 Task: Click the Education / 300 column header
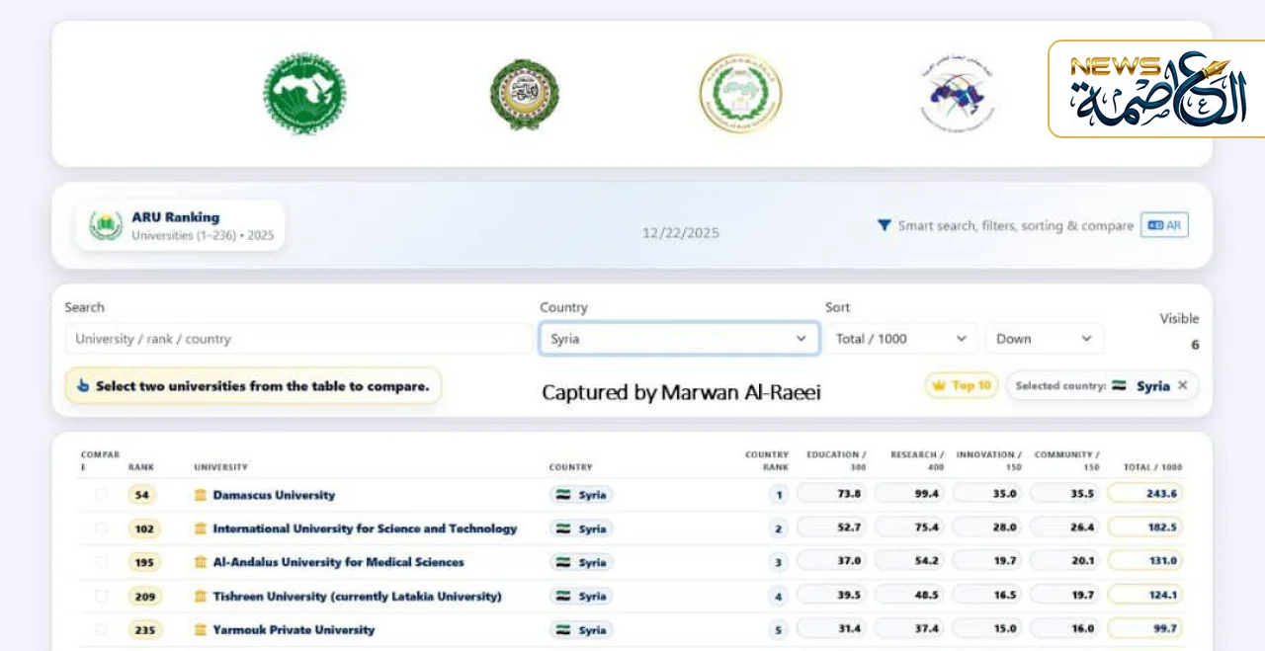[836, 460]
